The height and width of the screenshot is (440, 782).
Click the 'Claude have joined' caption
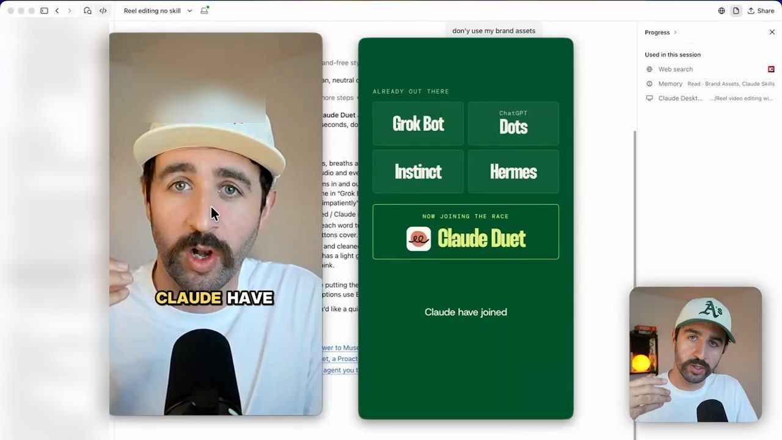[x=466, y=312]
